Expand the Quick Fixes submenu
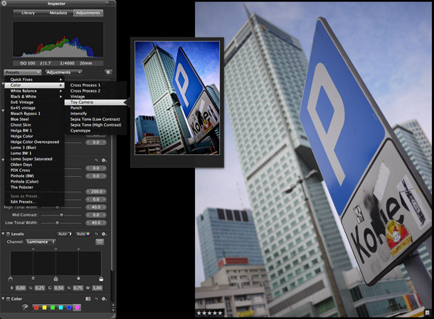The image size is (434, 319). tap(35, 80)
